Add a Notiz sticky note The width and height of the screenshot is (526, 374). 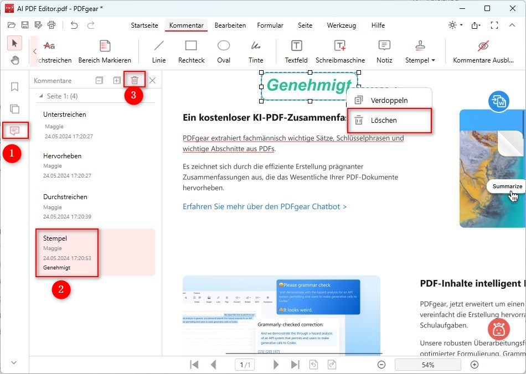click(x=384, y=51)
